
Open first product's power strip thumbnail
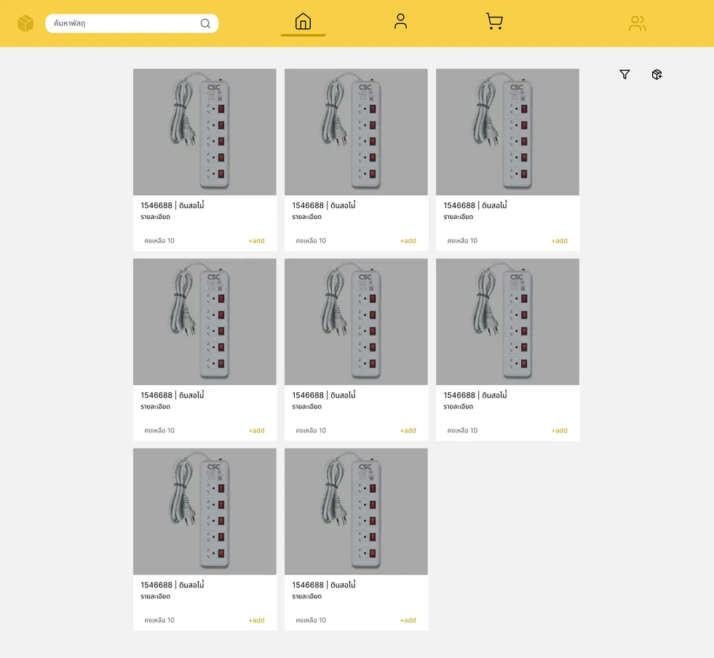click(205, 132)
